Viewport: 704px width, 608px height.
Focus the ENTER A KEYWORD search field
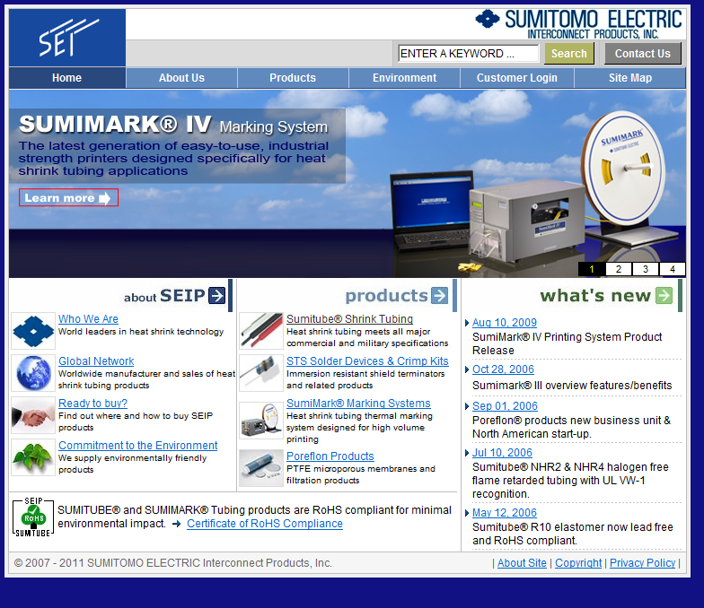469,54
